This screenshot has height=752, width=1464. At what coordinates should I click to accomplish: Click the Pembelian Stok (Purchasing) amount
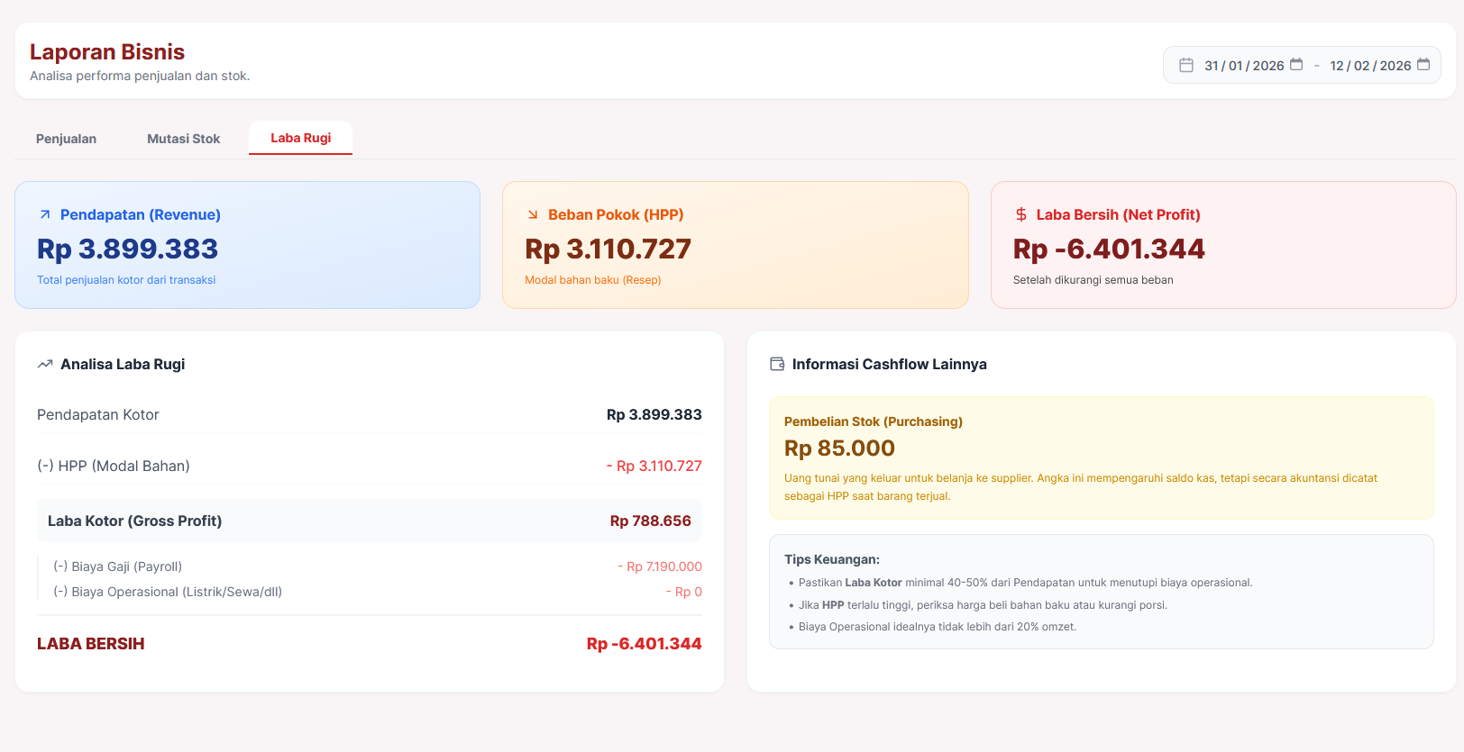[x=839, y=448]
